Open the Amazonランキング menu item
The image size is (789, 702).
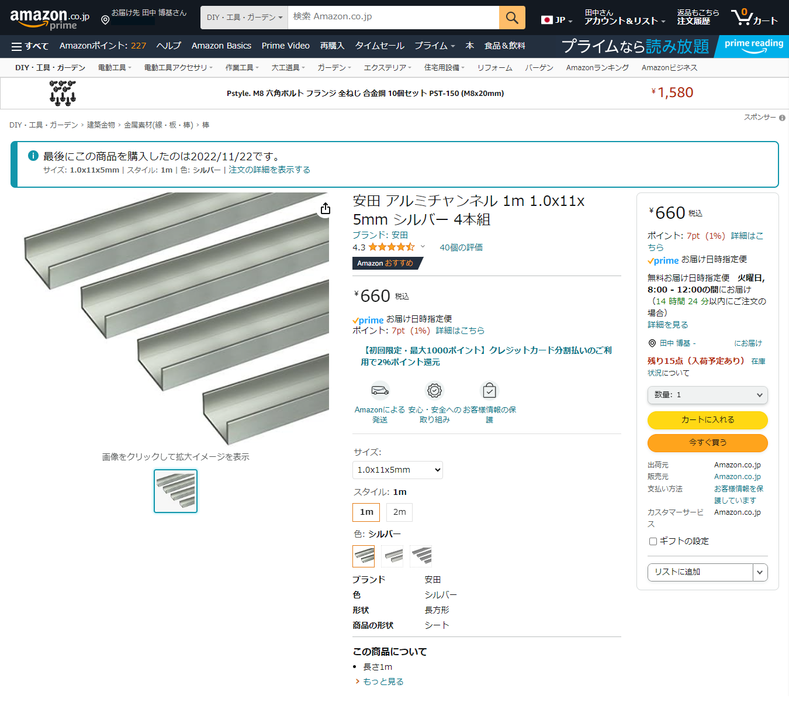(x=597, y=68)
